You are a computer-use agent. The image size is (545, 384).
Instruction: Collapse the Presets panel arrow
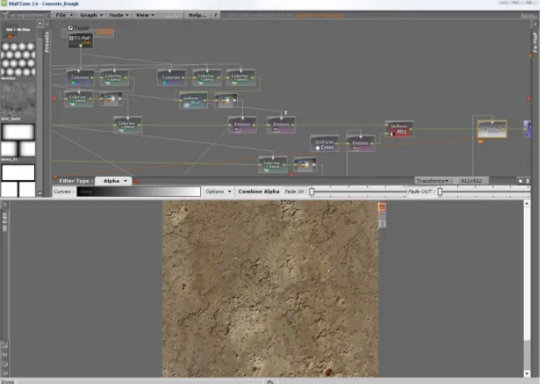point(47,24)
